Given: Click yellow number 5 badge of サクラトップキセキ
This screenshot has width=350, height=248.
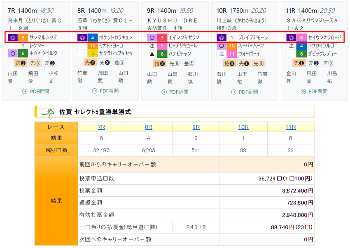Looking at the screenshot, I should [x=92, y=53].
